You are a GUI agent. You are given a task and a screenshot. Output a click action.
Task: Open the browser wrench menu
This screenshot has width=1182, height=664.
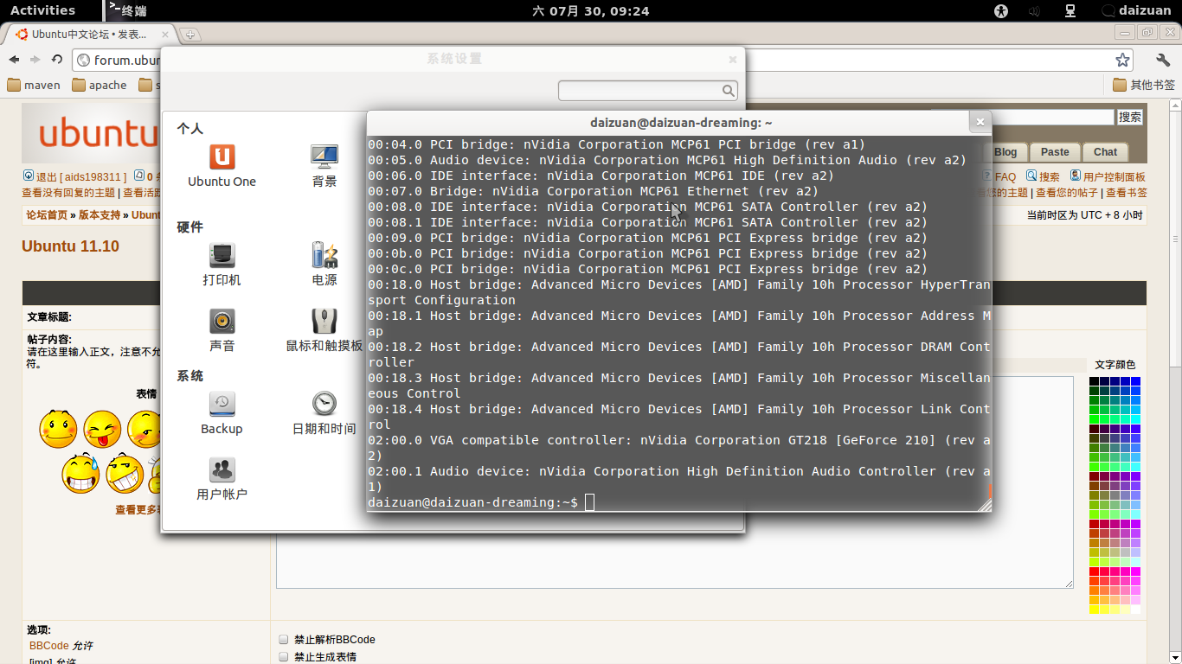1163,60
